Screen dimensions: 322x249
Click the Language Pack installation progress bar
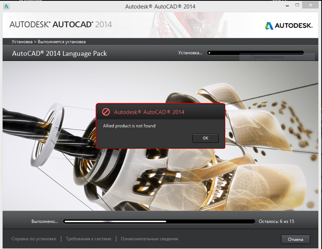coord(256,53)
